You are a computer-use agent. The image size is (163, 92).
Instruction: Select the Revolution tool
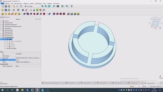[x=6, y=14]
